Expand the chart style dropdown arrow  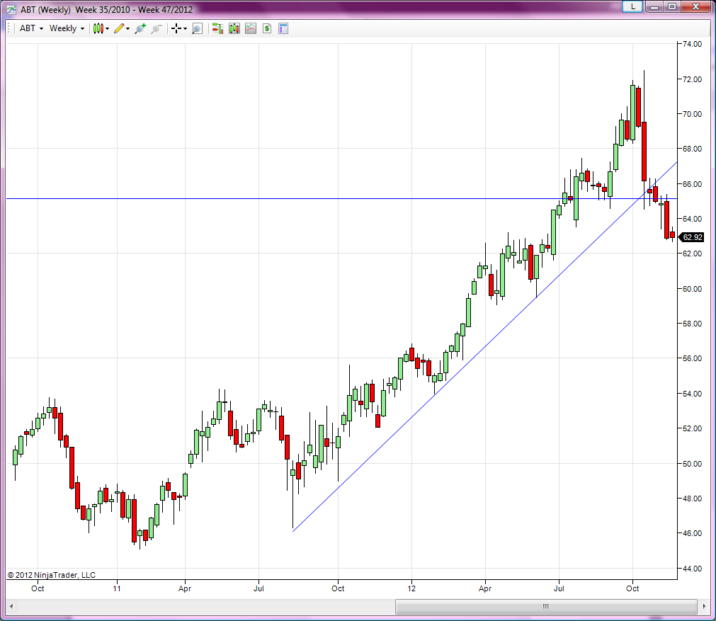pos(106,28)
